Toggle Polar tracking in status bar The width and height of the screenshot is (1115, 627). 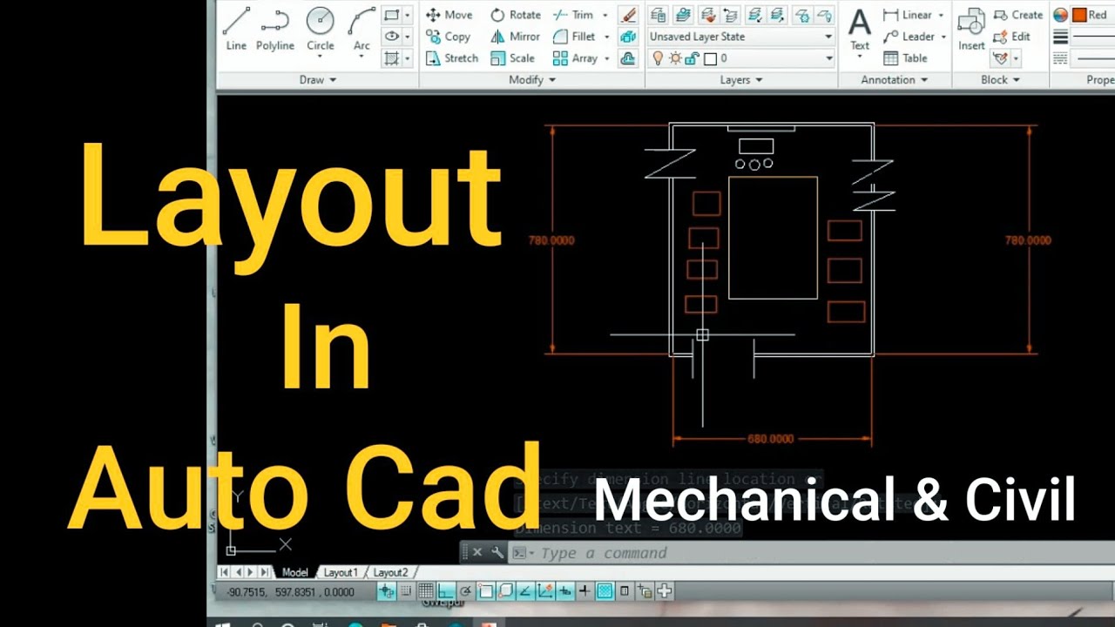point(466,591)
